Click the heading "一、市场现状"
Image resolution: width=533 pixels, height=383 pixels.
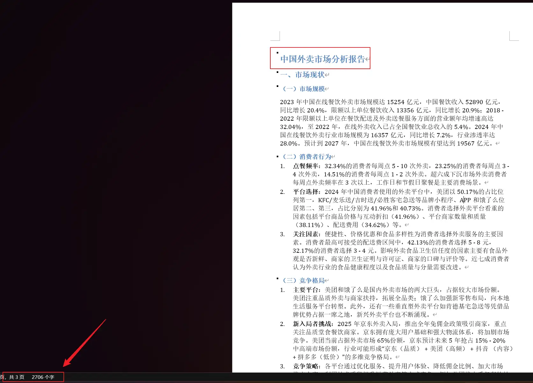[303, 75]
